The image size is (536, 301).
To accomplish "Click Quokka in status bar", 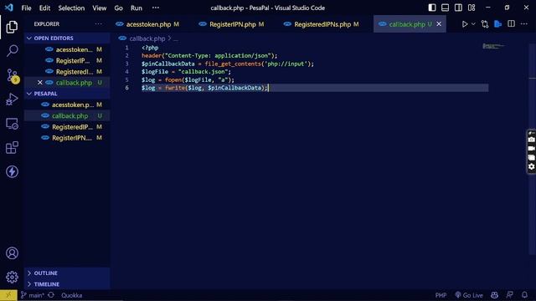I will pyautogui.click(x=72, y=295).
